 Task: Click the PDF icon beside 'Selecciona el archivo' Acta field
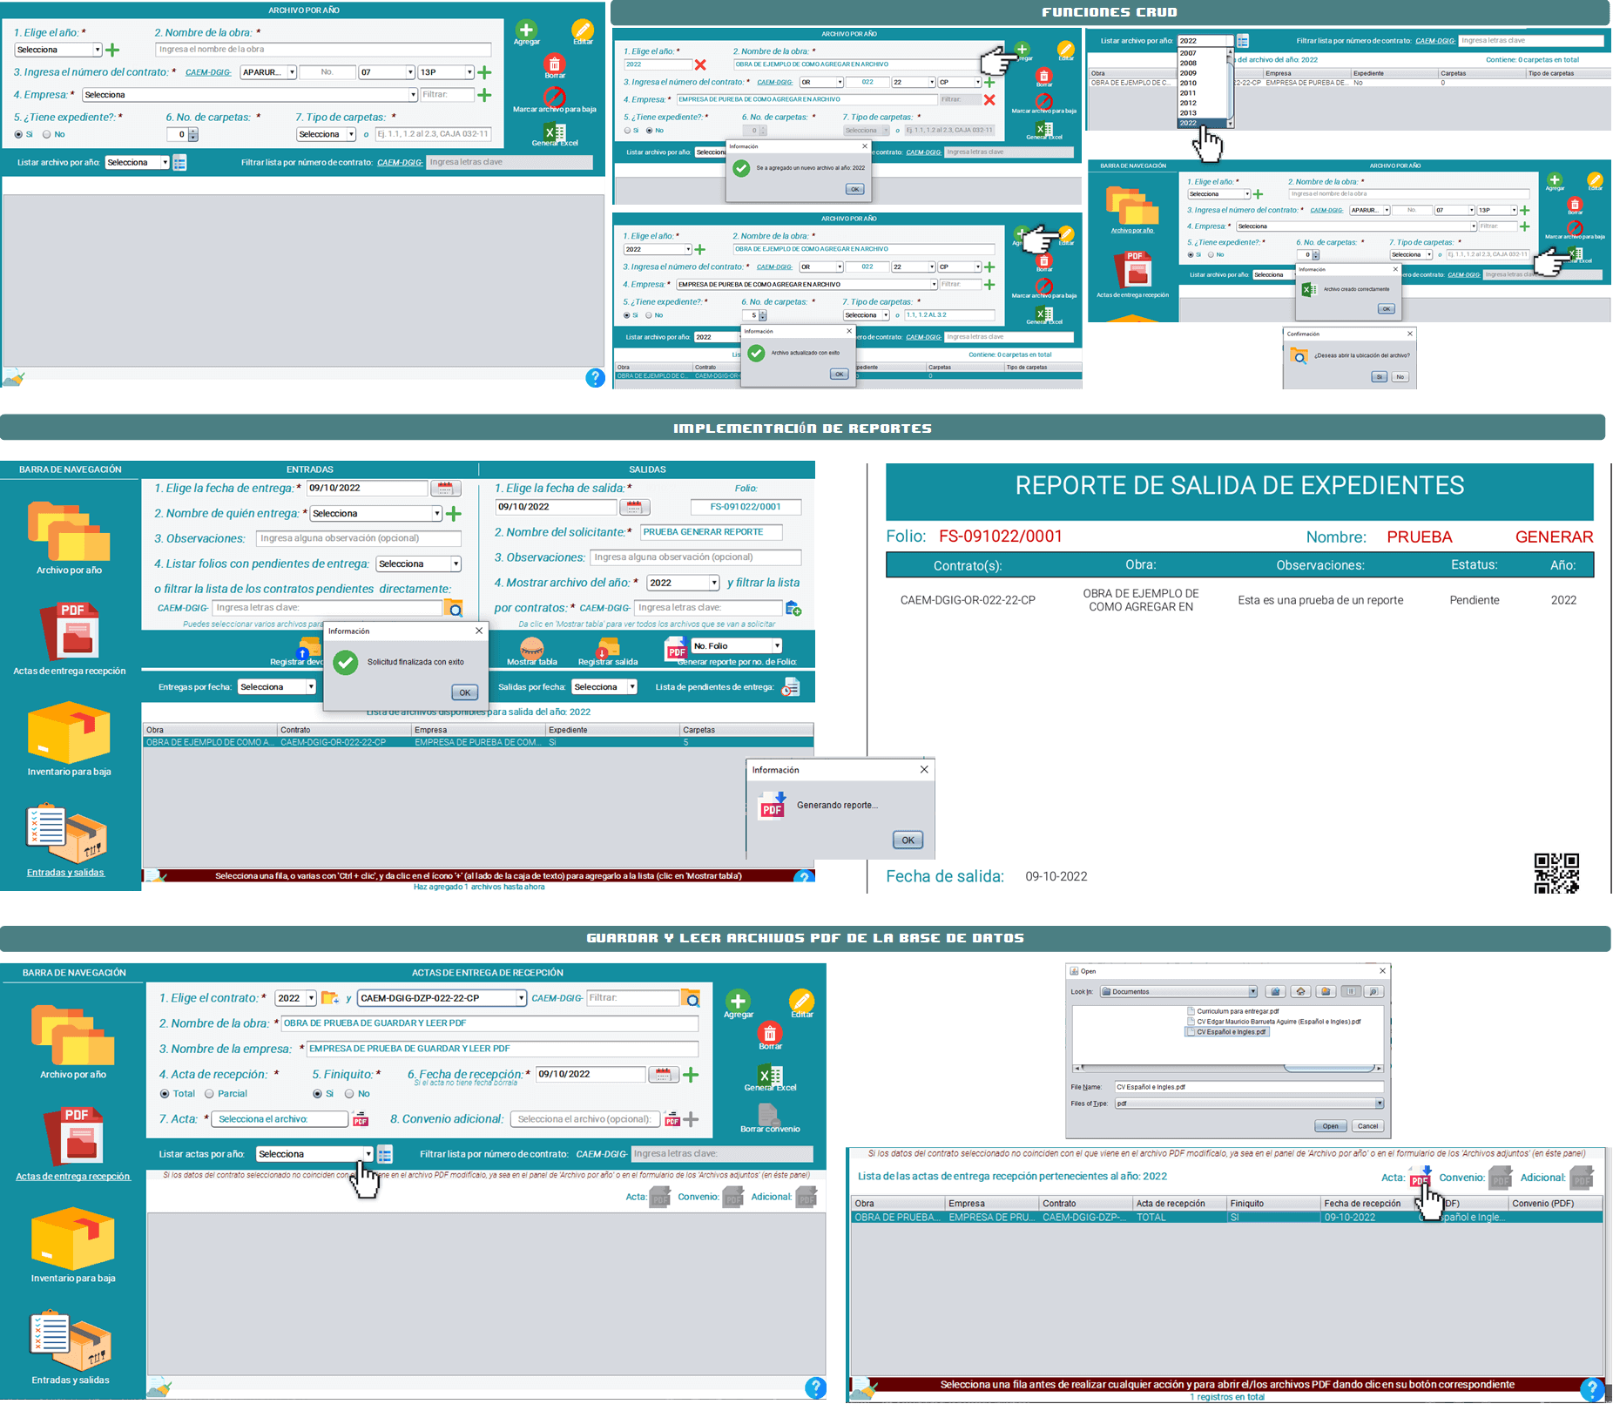[361, 1119]
